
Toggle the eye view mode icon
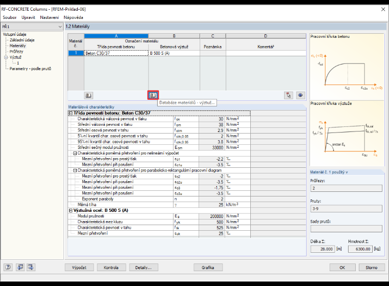pos(300,95)
